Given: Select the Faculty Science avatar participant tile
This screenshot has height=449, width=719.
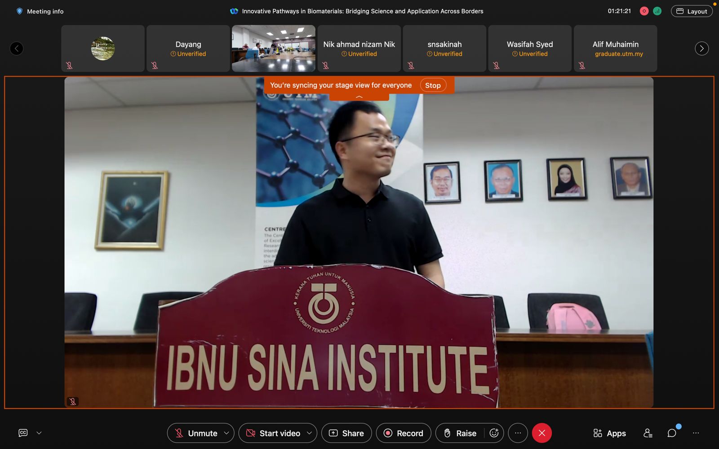Looking at the screenshot, I should 103,48.
